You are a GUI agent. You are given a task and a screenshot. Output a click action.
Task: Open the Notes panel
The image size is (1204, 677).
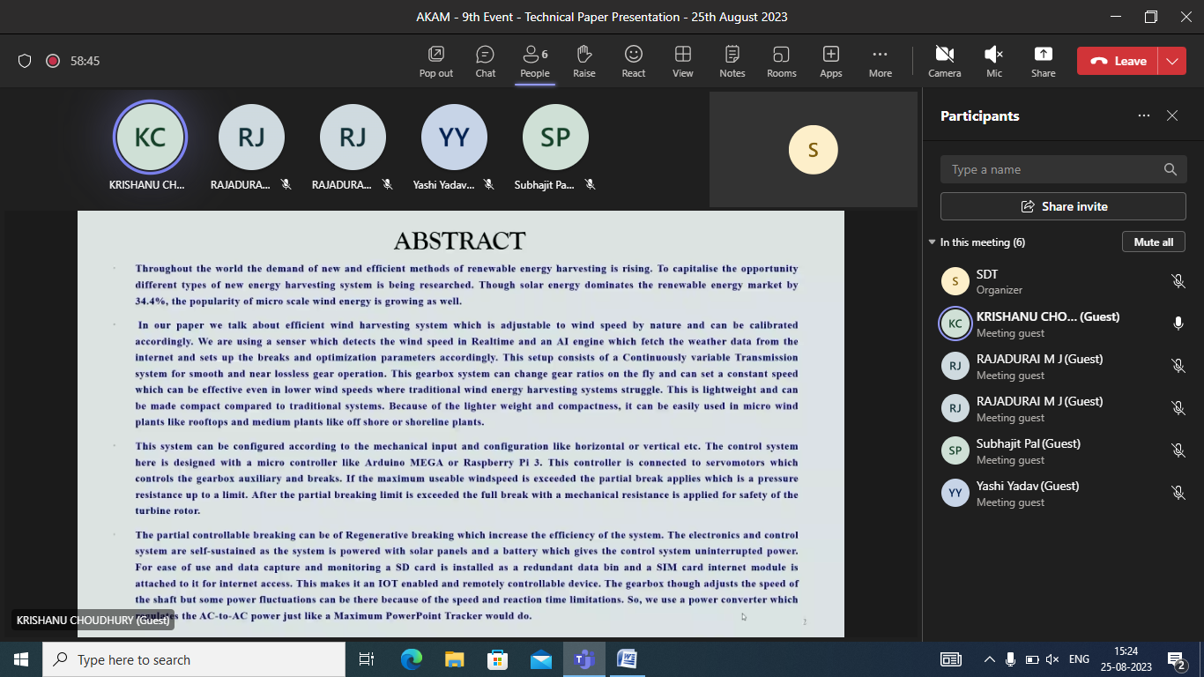point(732,61)
